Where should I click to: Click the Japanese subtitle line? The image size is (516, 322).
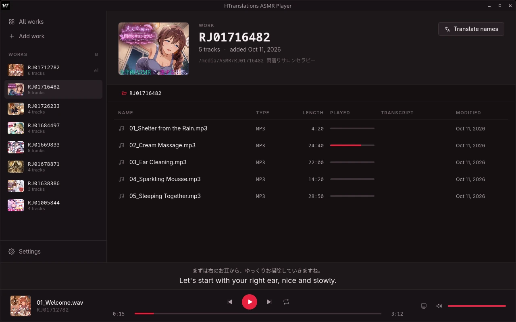258,271
